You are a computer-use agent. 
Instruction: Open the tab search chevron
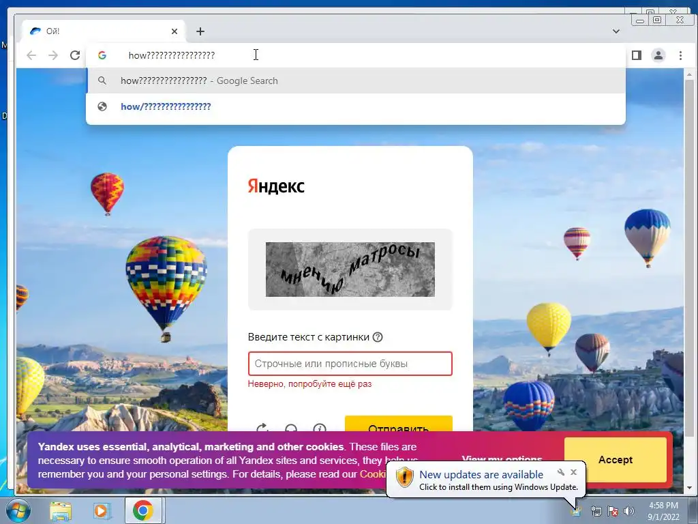pyautogui.click(x=616, y=31)
